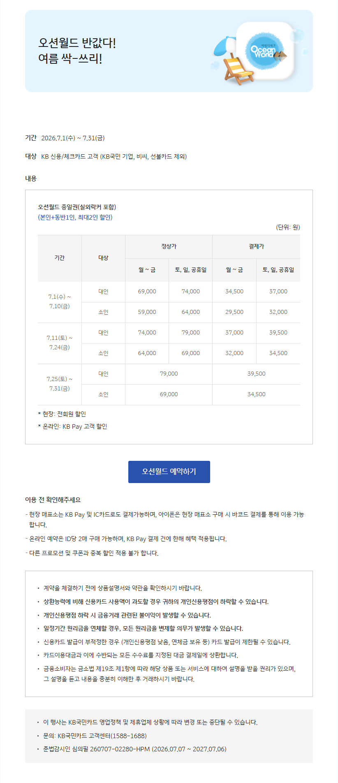
Task: Select the 7.11(토) ~ 7.24(금) period cell
Action: 60,343
